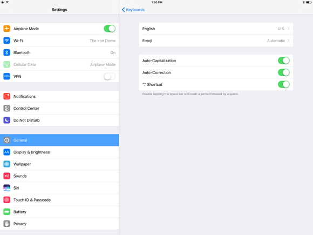The image size is (313, 235).
Task: Tap the Bluetooth status bar indicator
Action: click(304, 2)
